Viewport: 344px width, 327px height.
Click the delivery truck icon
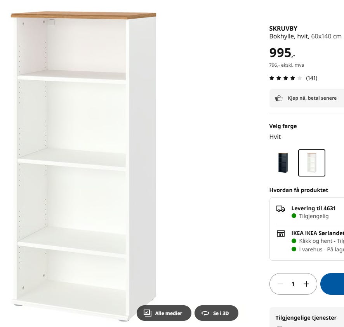(x=281, y=209)
